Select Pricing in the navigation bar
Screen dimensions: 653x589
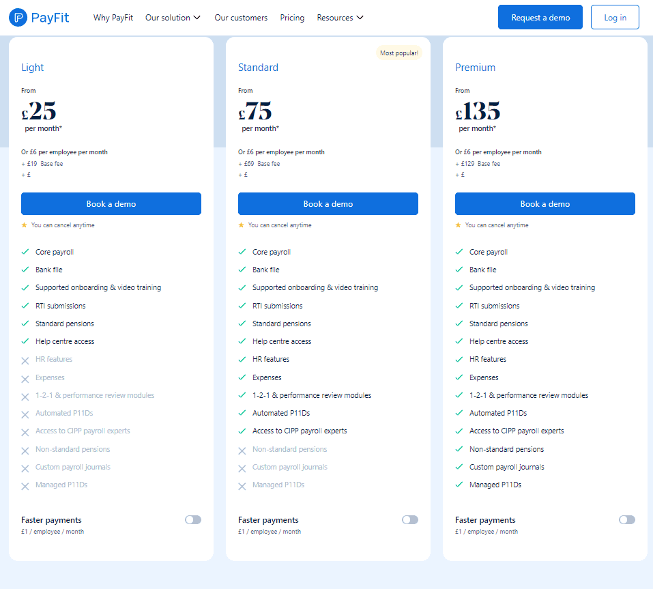pos(292,18)
